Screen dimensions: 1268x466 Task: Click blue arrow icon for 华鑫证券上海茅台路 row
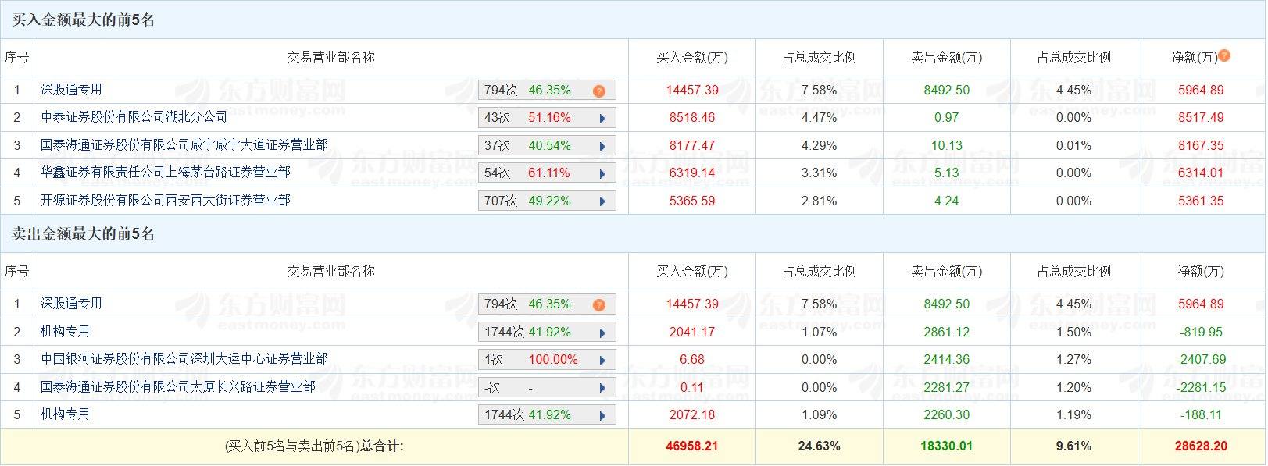point(602,173)
